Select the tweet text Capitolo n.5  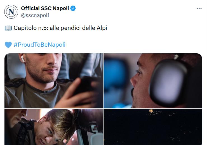tap(31, 28)
